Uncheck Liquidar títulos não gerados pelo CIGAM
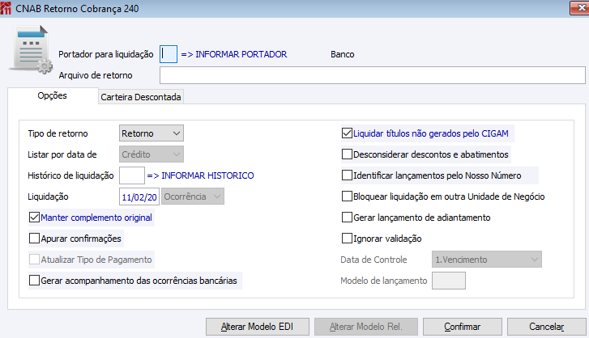589x338 pixels. coord(348,133)
